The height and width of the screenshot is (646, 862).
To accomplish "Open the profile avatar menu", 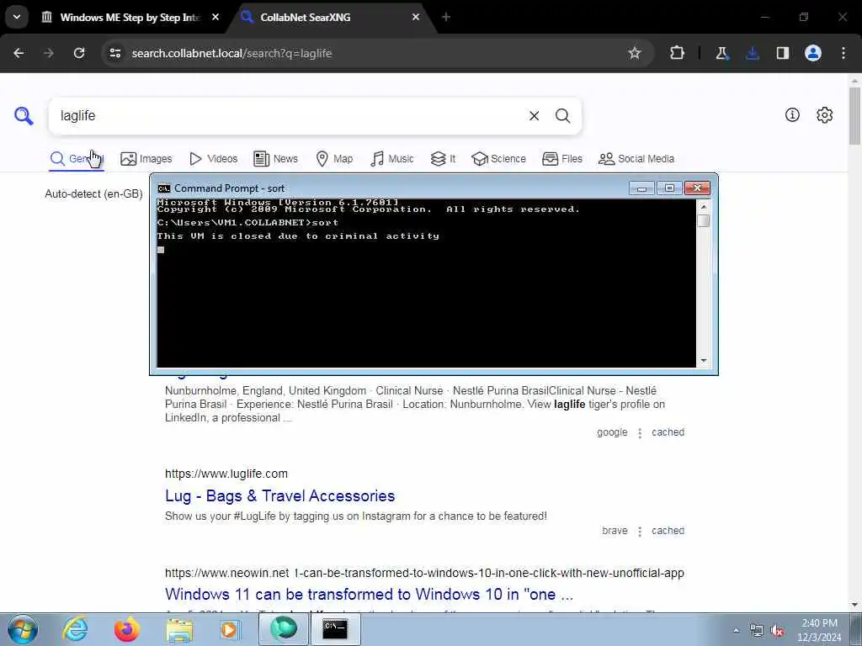I will [x=813, y=53].
